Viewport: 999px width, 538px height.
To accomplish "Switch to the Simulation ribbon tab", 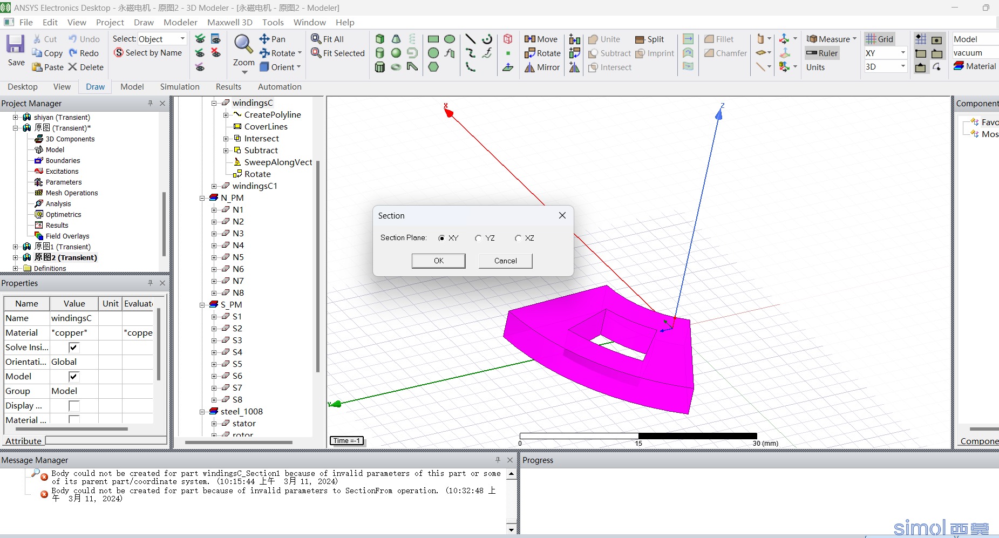I will (x=180, y=86).
